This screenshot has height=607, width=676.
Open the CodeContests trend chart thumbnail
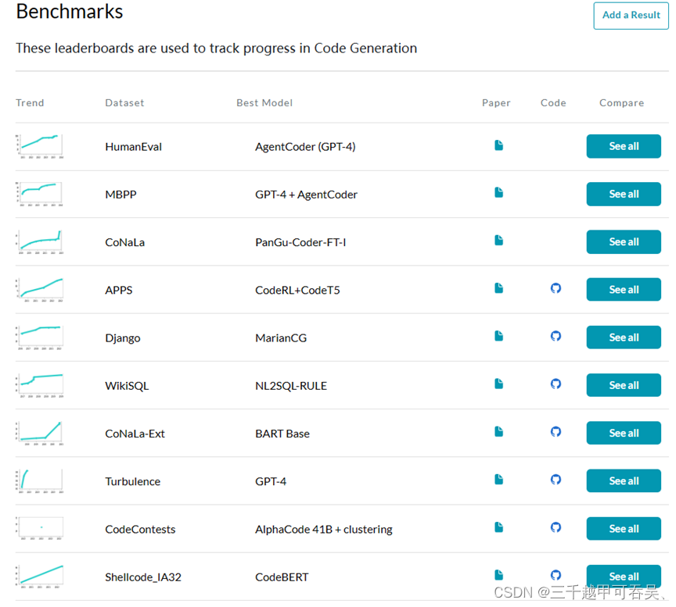[40, 529]
